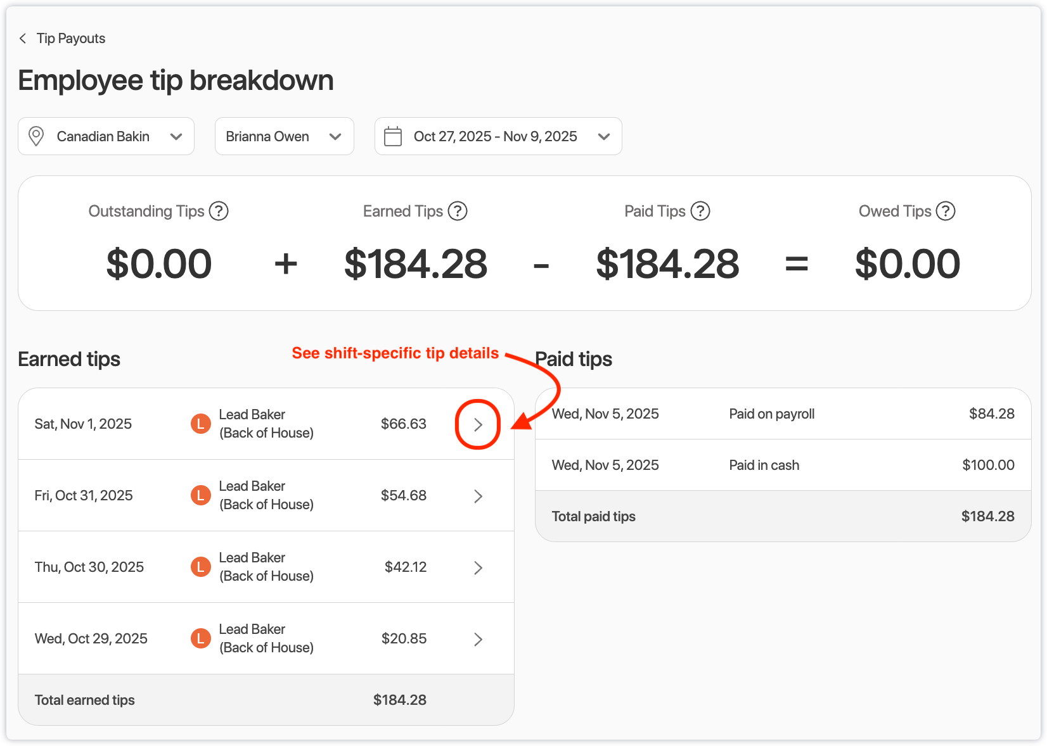This screenshot has width=1047, height=746.
Task: Click the Owed Tips question mark icon
Action: tap(946, 211)
